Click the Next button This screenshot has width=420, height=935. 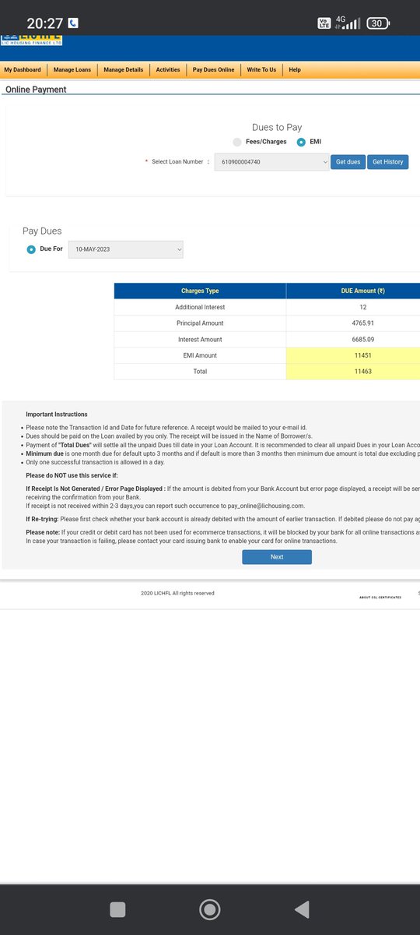coord(277,557)
